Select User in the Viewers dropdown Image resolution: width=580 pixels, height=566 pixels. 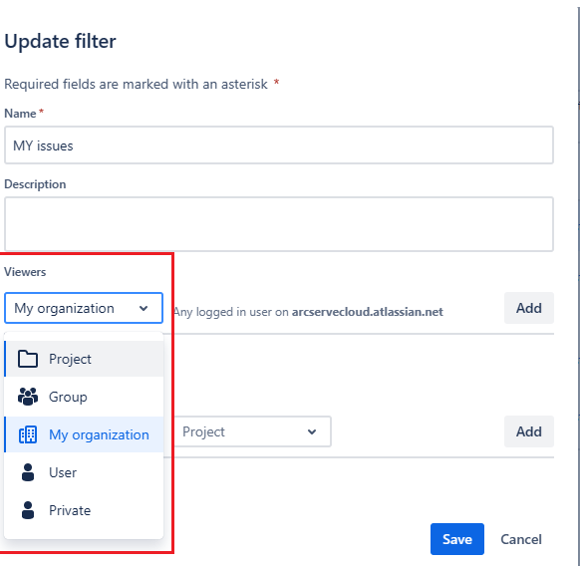tap(84, 472)
